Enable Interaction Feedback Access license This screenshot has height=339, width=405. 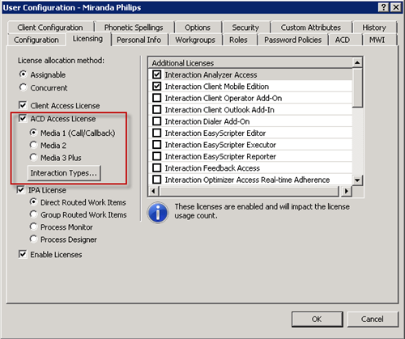coord(157,168)
